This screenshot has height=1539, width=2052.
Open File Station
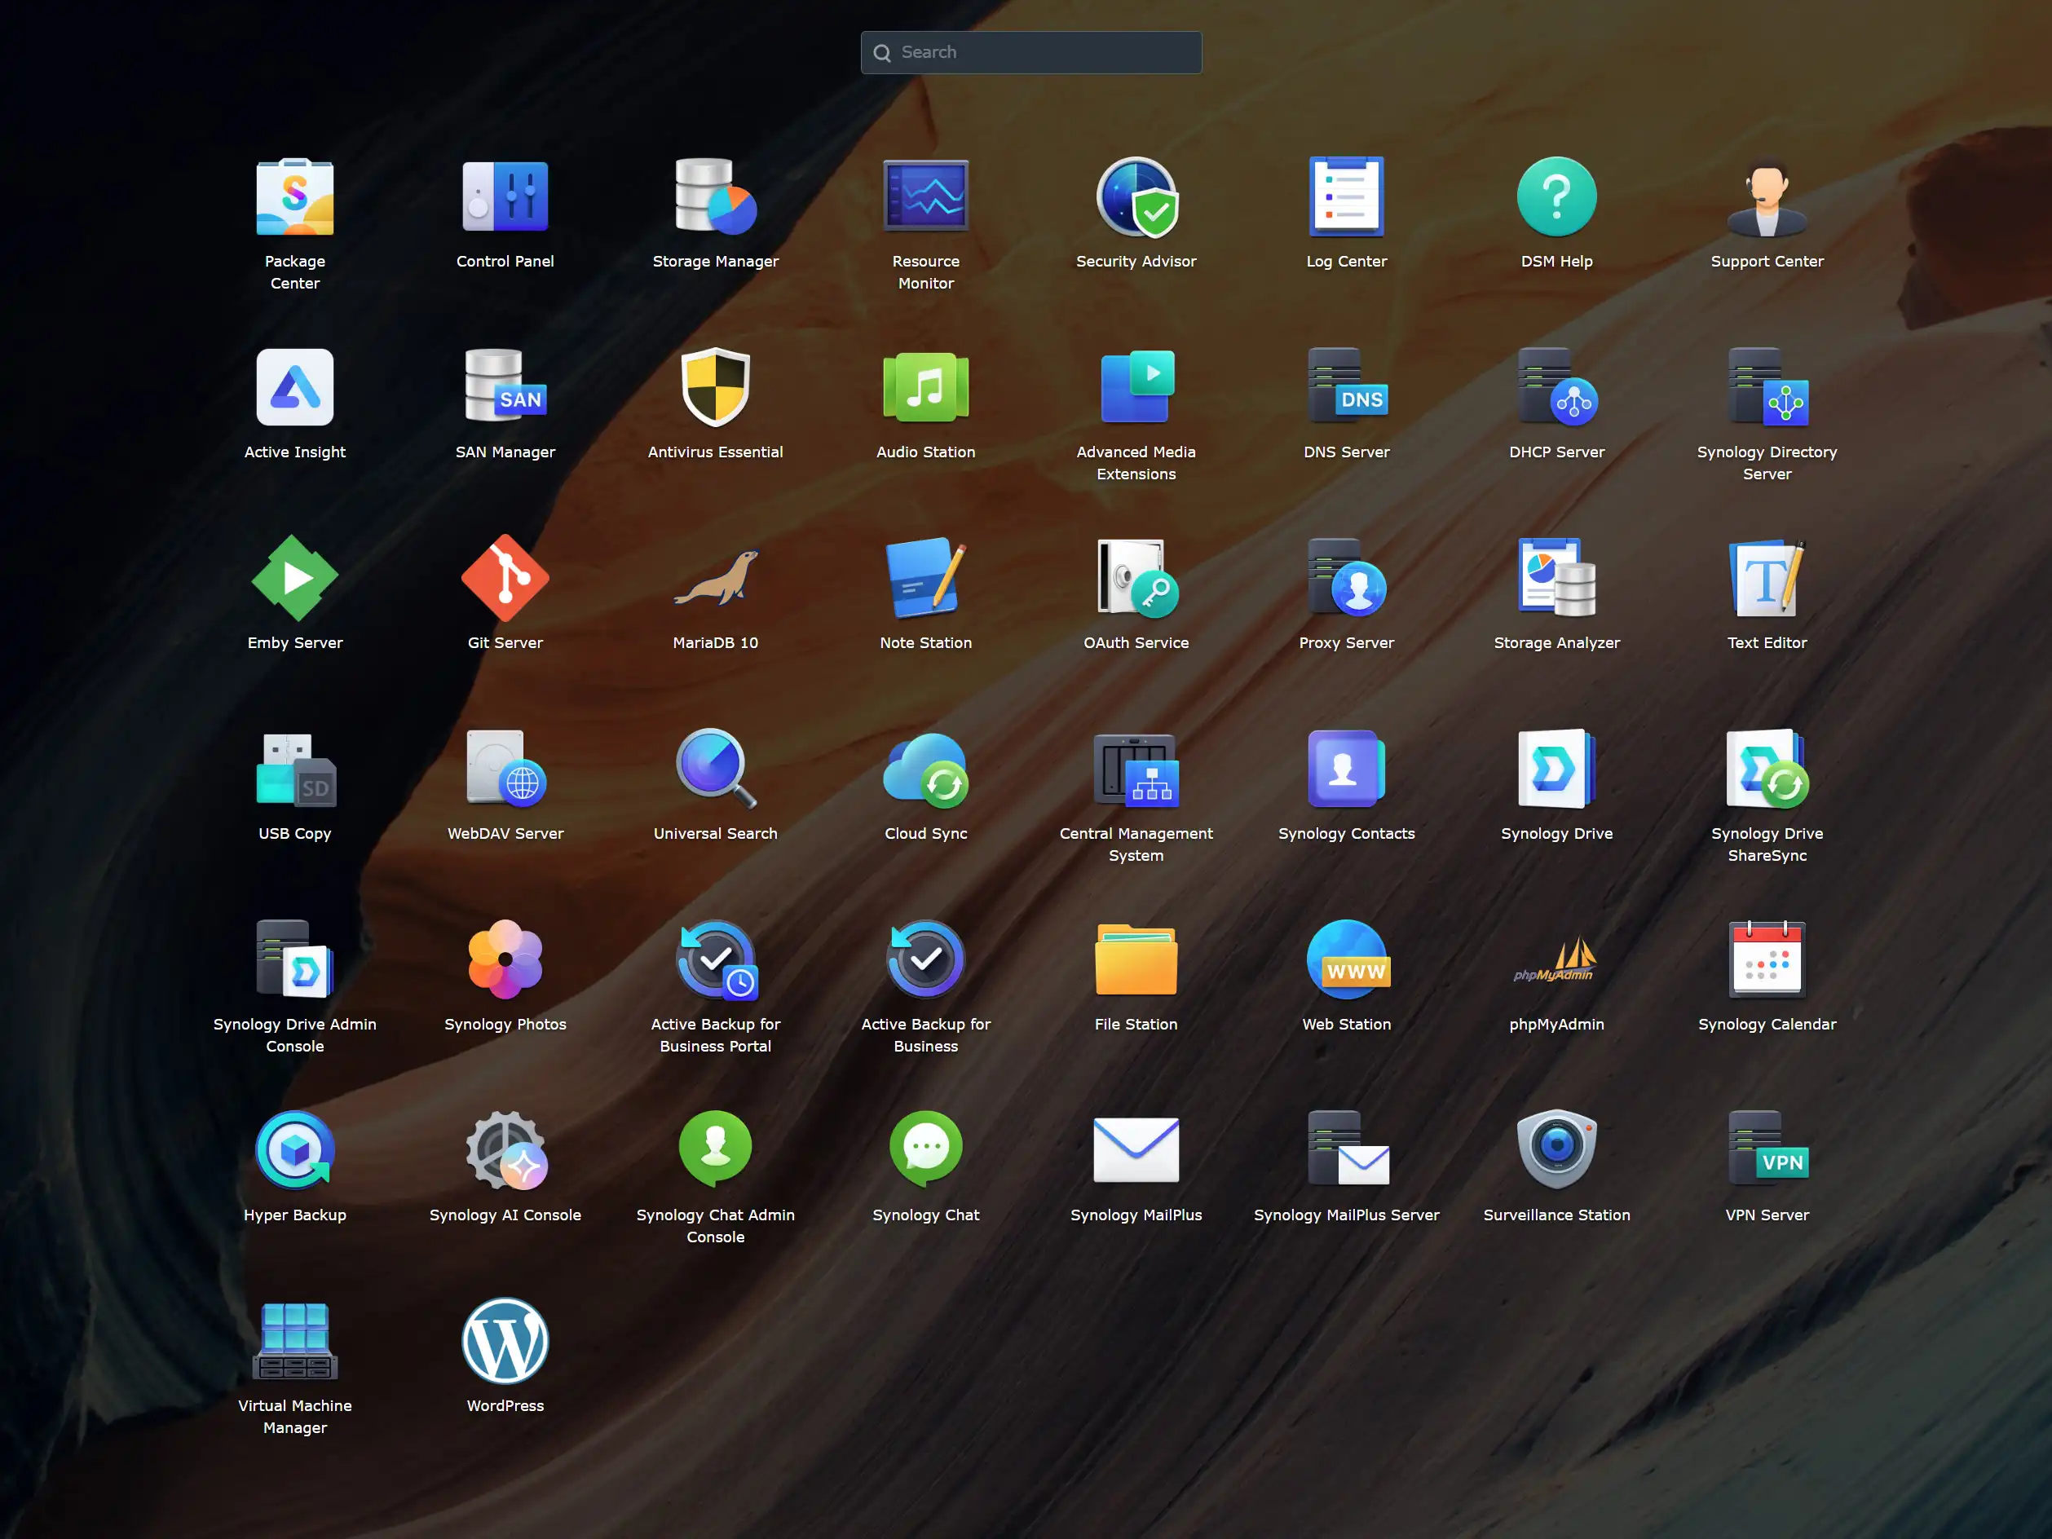[x=1136, y=960]
